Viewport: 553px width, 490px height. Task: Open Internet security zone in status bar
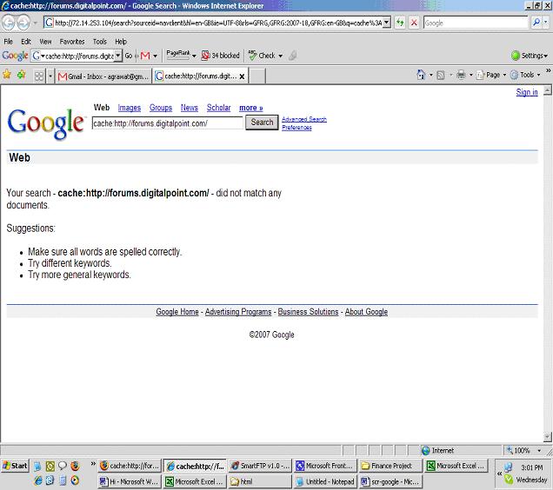point(437,451)
